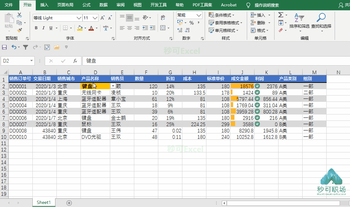Toggle Italic formatting
Viewport: 350px width, 207px height.
click(43, 28)
